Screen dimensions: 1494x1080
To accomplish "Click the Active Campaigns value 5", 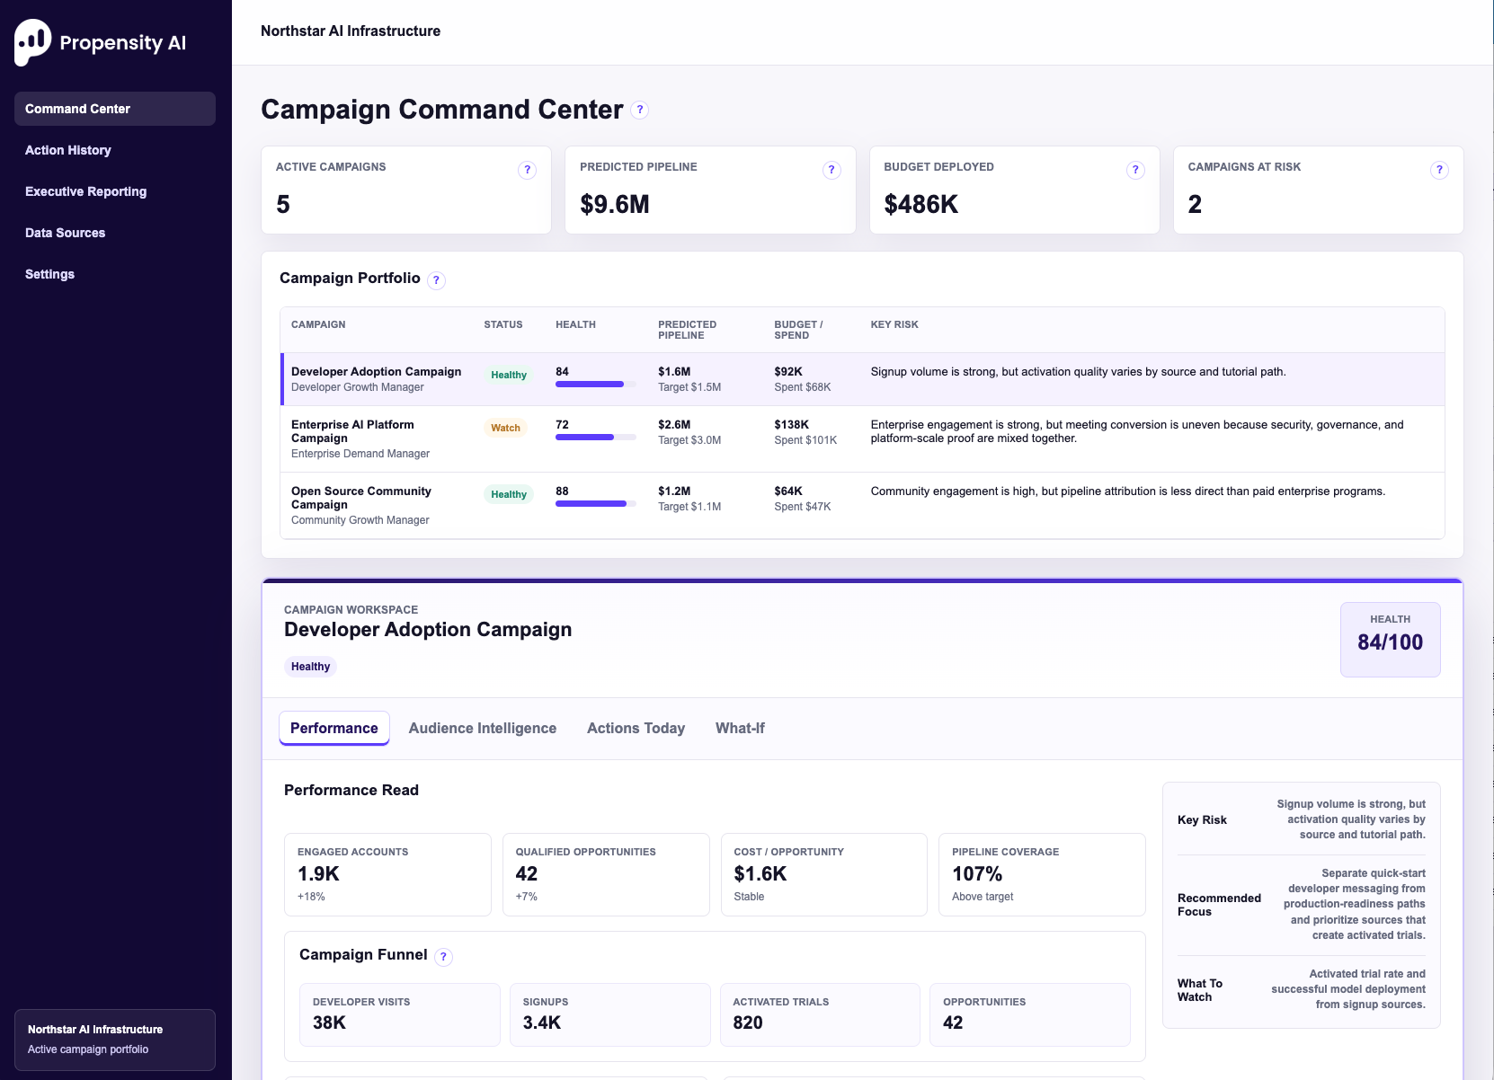I will point(283,205).
